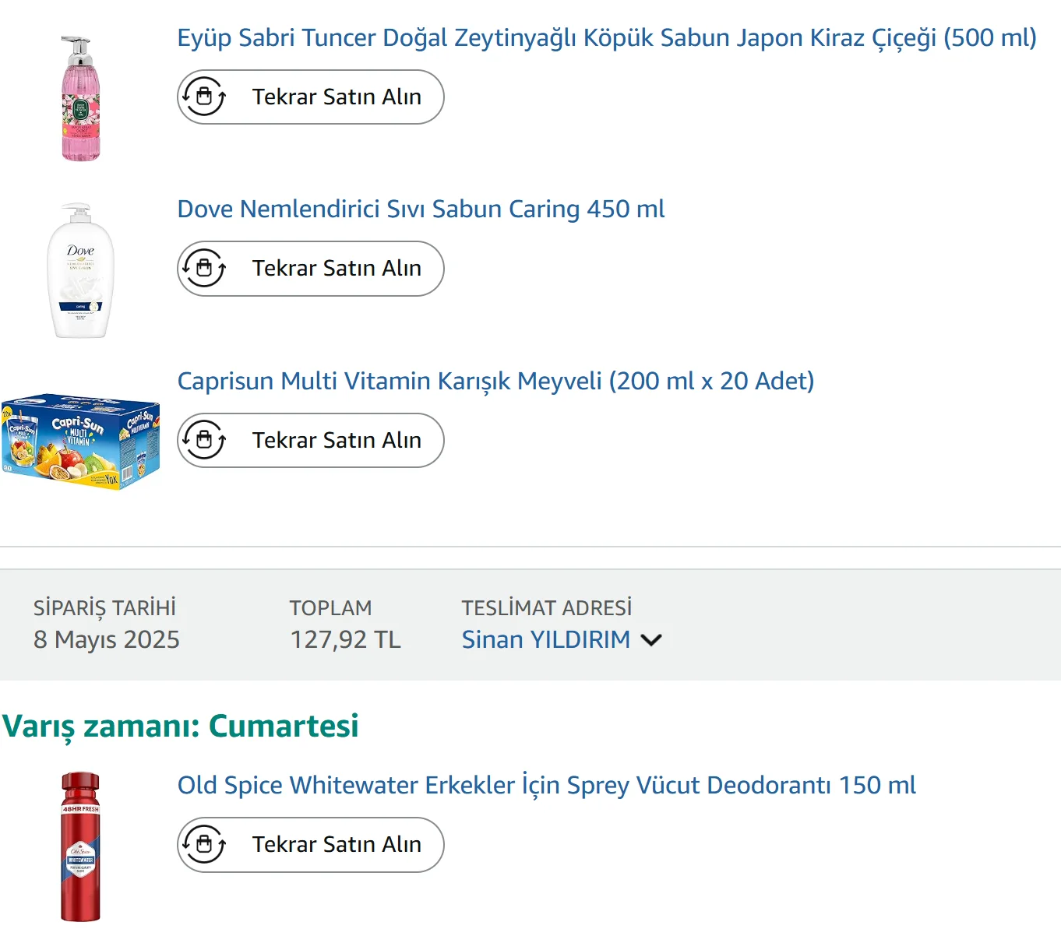Click the reorder icon for Old Spice deodorant

pos(204,845)
